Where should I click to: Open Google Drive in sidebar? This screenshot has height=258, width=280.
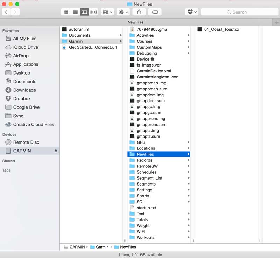coord(22,107)
